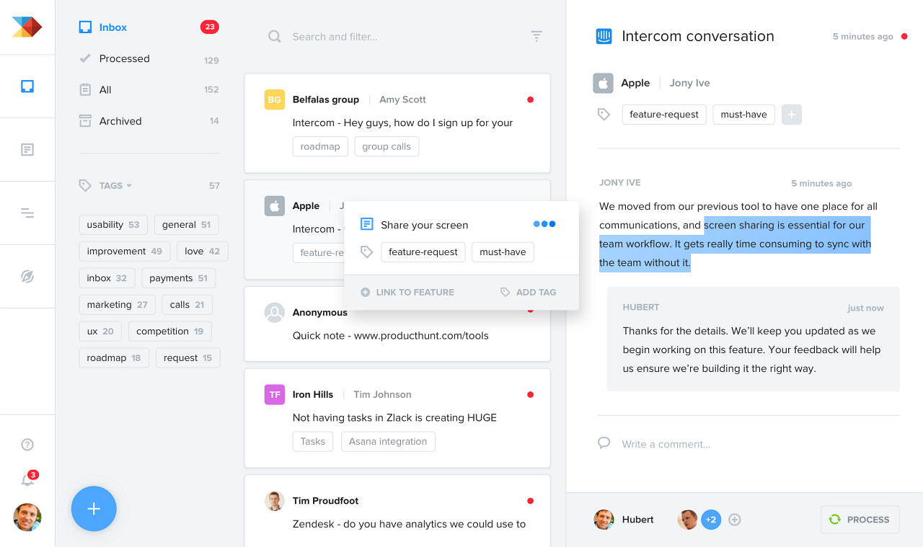
Task: Add a tag with plus next to must-have
Action: click(x=792, y=115)
